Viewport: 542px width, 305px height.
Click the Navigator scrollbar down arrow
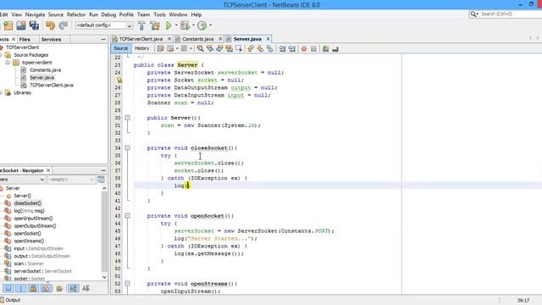(x=104, y=277)
